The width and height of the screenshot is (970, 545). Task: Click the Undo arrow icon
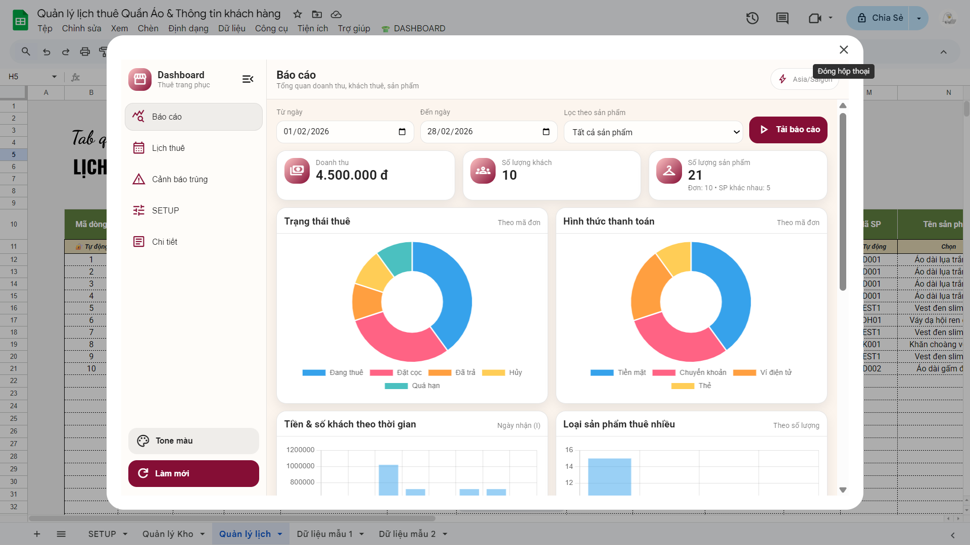(46, 51)
